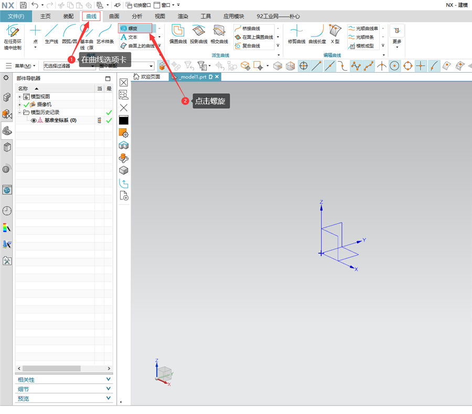Select Offset Curve in Face (在面上偏置曲线)
472x414 pixels.
click(x=254, y=37)
